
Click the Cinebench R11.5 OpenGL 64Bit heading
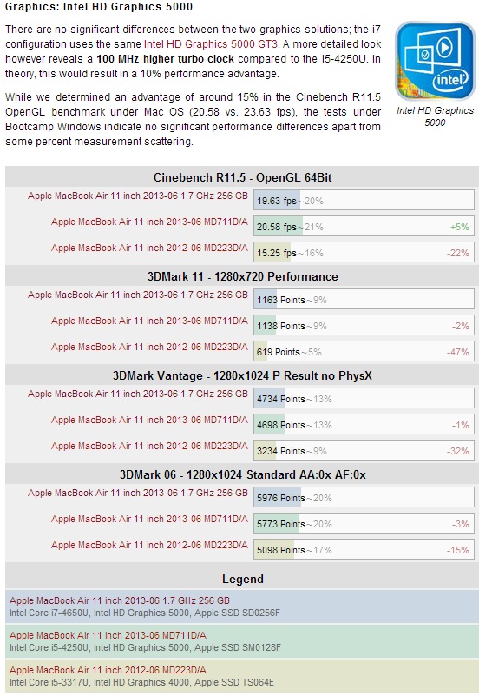tap(242, 177)
